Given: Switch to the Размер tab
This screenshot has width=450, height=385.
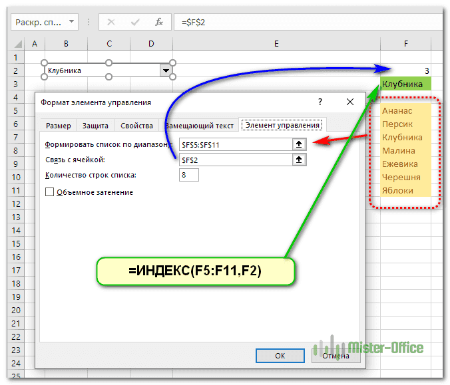Looking at the screenshot, I should click(59, 126).
